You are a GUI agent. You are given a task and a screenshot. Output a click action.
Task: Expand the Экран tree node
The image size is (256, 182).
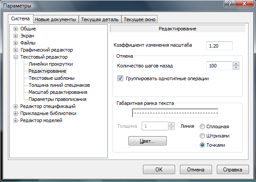[15, 36]
